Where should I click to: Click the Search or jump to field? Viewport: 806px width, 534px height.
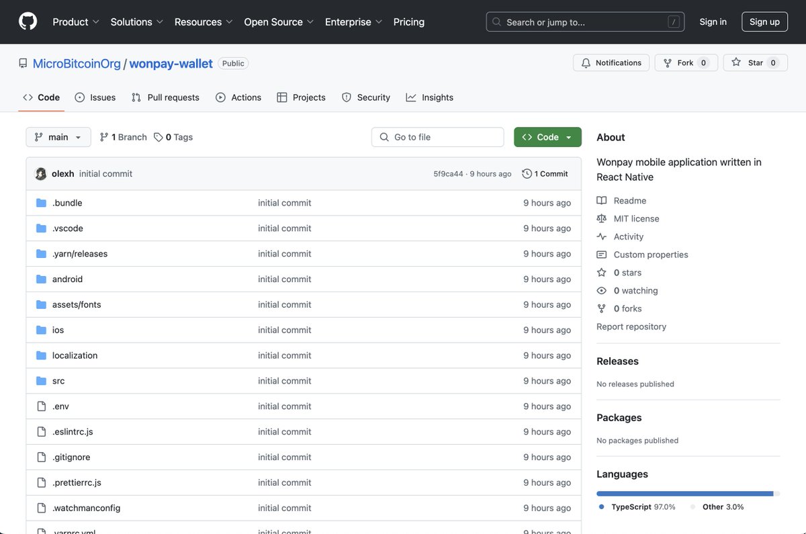pyautogui.click(x=586, y=21)
